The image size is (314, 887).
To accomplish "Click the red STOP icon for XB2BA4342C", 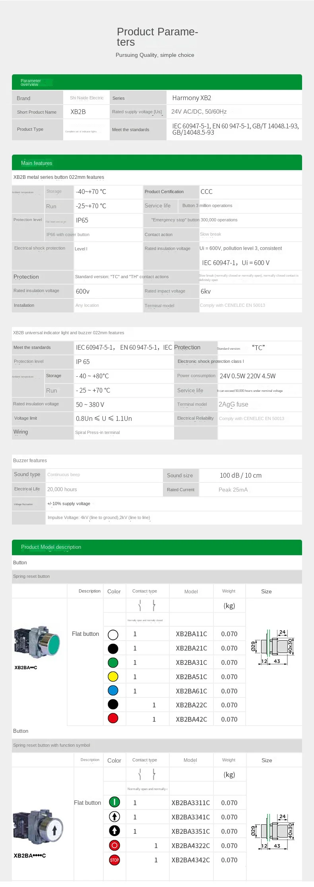I will tap(114, 860).
